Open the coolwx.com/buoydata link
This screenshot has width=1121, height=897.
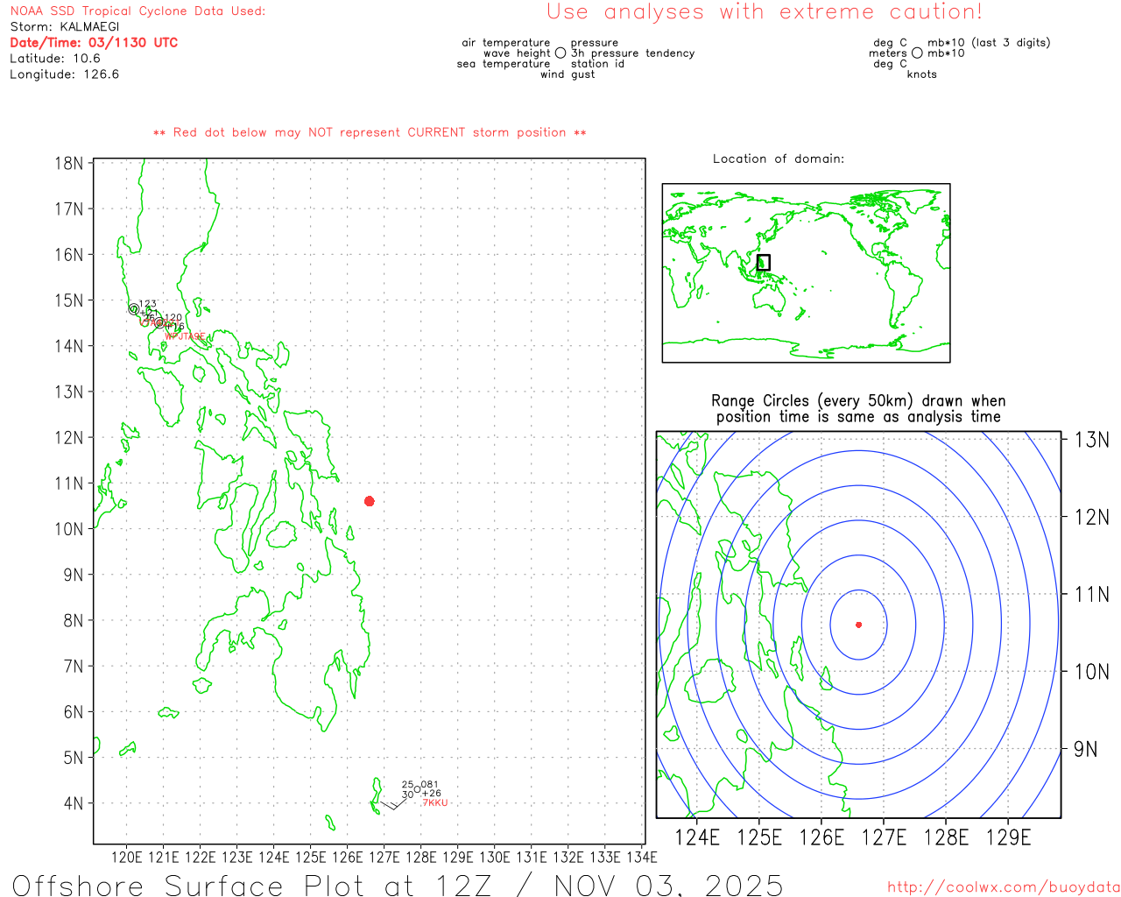[x=1004, y=887]
